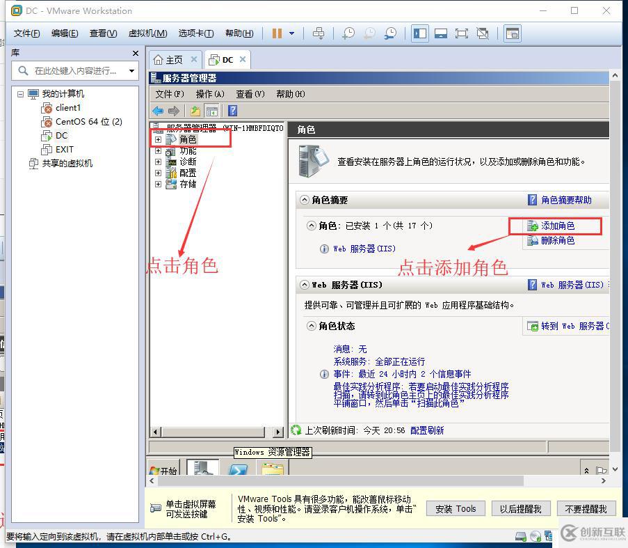Open the 帮助(H) menu in VMware
The width and height of the screenshot is (628, 548).
point(239,33)
